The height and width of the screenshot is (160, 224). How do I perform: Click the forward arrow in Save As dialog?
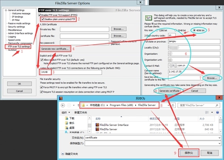pyautogui.click(x=69, y=105)
